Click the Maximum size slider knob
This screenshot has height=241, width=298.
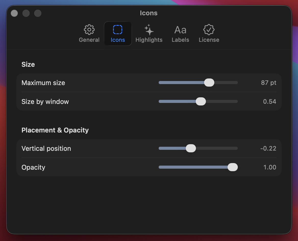209,83
